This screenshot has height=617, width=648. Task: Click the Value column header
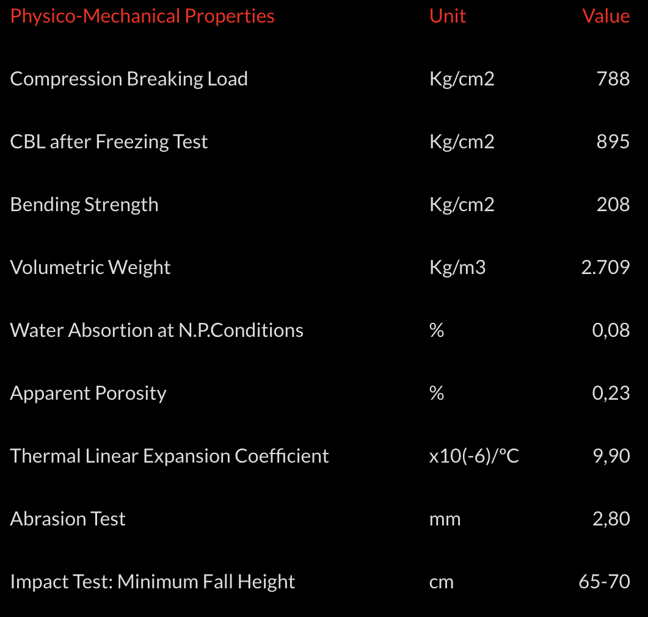pyautogui.click(x=606, y=16)
